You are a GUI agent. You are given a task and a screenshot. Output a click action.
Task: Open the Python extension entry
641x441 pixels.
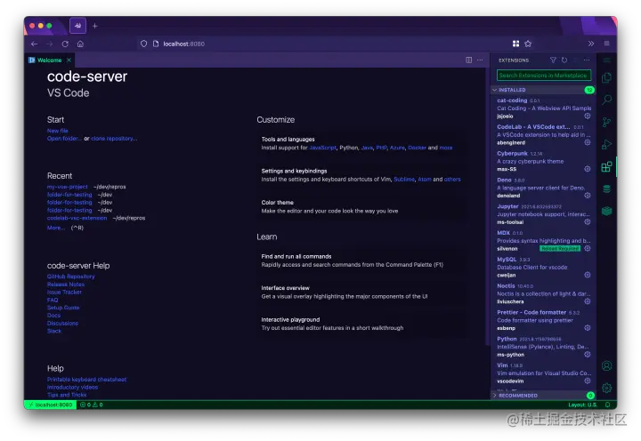tap(543, 347)
